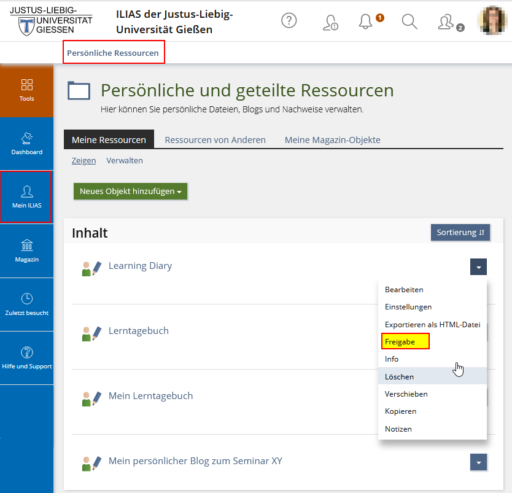This screenshot has height=493, width=512.
Task: Select Freigabe in the context menu
Action: 398,341
